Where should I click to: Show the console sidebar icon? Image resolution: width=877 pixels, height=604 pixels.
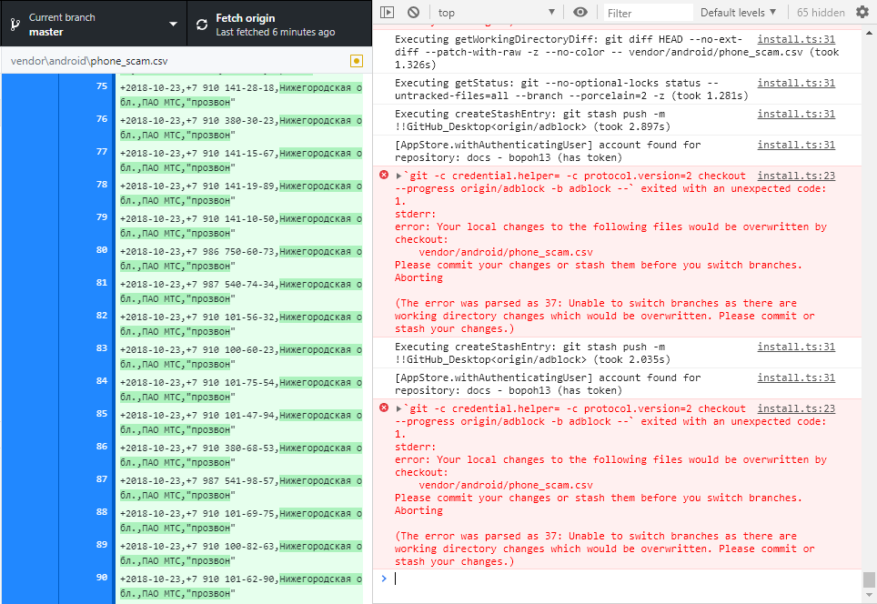[x=388, y=11]
